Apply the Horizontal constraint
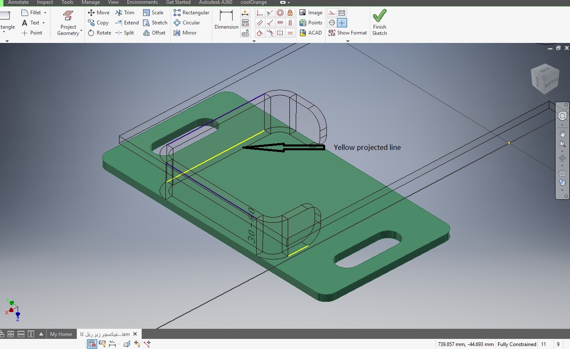The image size is (570, 349). tap(280, 23)
